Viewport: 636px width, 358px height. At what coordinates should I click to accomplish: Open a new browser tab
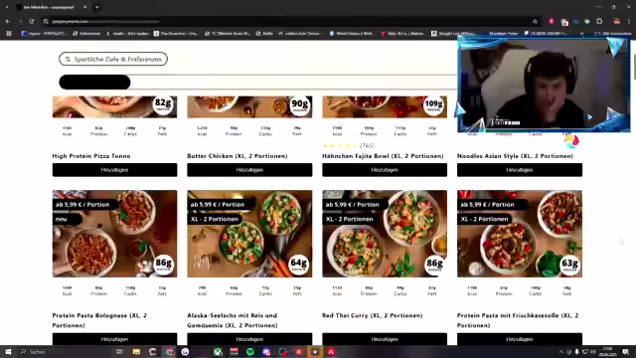pos(96,7)
